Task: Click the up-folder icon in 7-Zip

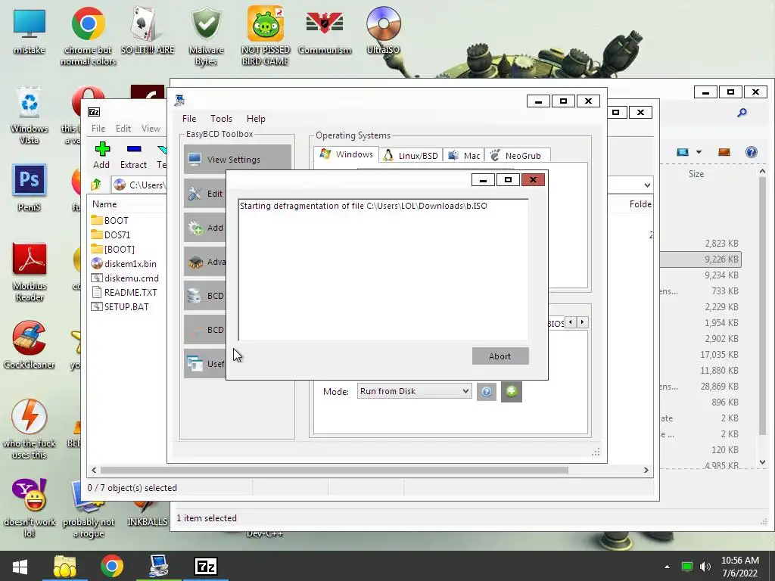Action: (x=96, y=185)
